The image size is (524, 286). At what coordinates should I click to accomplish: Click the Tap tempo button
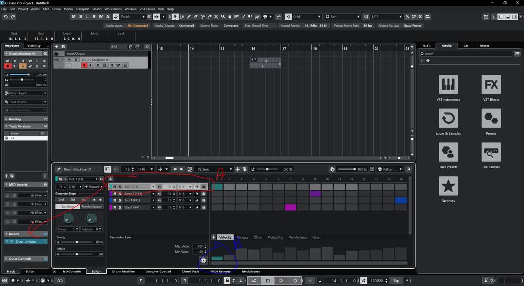tap(396, 281)
